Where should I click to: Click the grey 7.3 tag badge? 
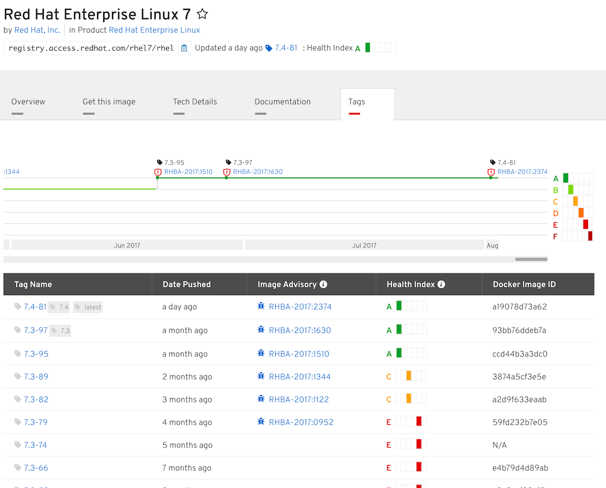tap(60, 331)
